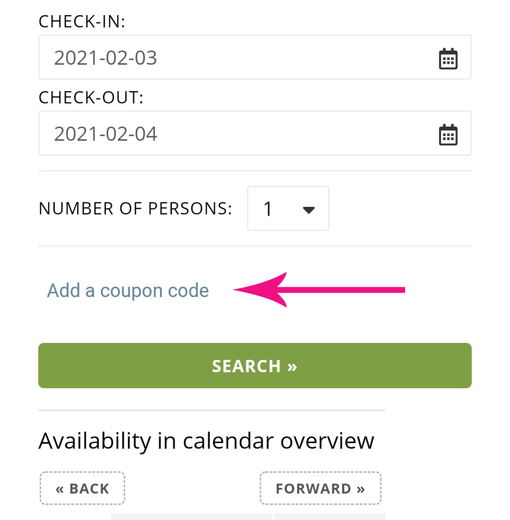Click the left double-chevron on Back button
The width and height of the screenshot is (510, 520).
[59, 489]
